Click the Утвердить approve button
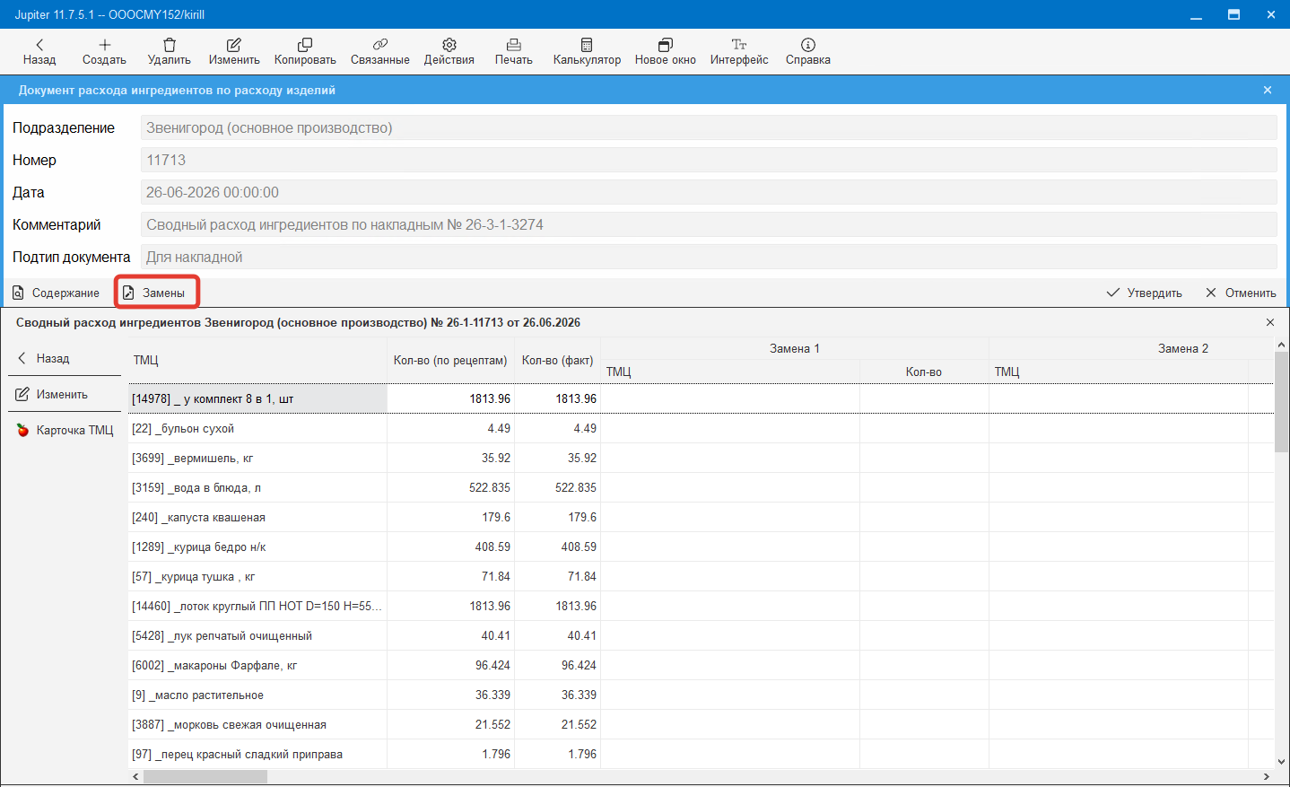The image size is (1290, 787). (1144, 293)
